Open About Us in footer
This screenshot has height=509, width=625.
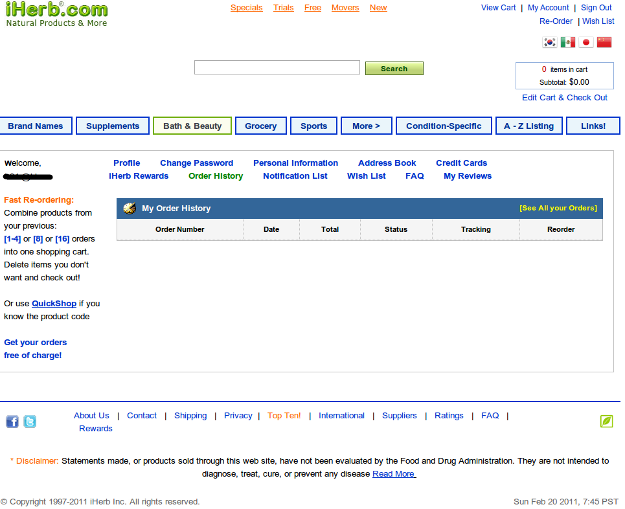pyautogui.click(x=91, y=416)
